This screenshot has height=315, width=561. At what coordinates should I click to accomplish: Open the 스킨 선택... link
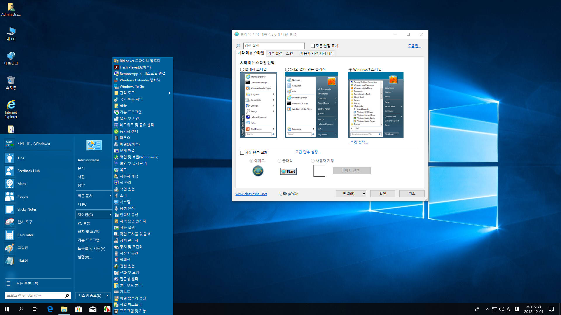coord(359,142)
